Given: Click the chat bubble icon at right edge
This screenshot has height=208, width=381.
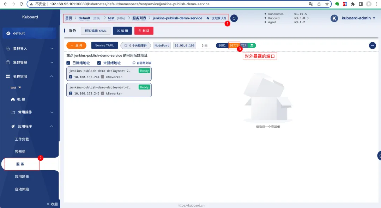Looking at the screenshot, I should 380,155.
